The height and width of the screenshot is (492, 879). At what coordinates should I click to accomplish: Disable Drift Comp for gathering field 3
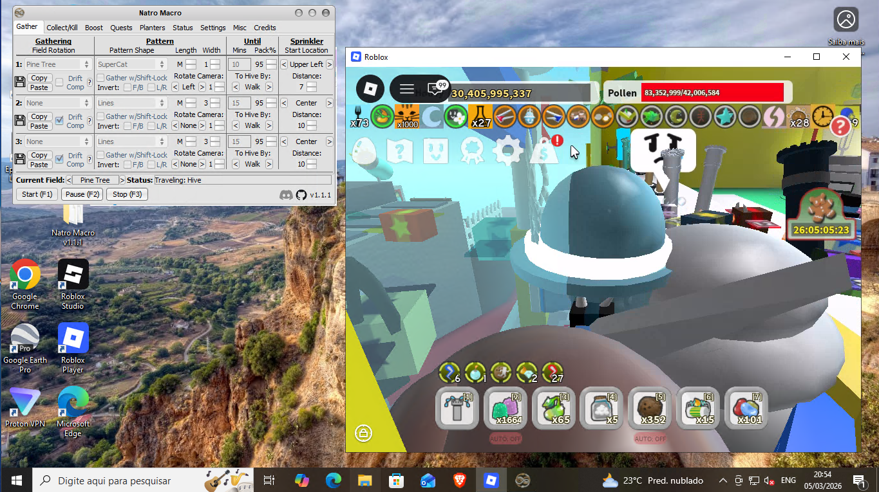(59, 159)
